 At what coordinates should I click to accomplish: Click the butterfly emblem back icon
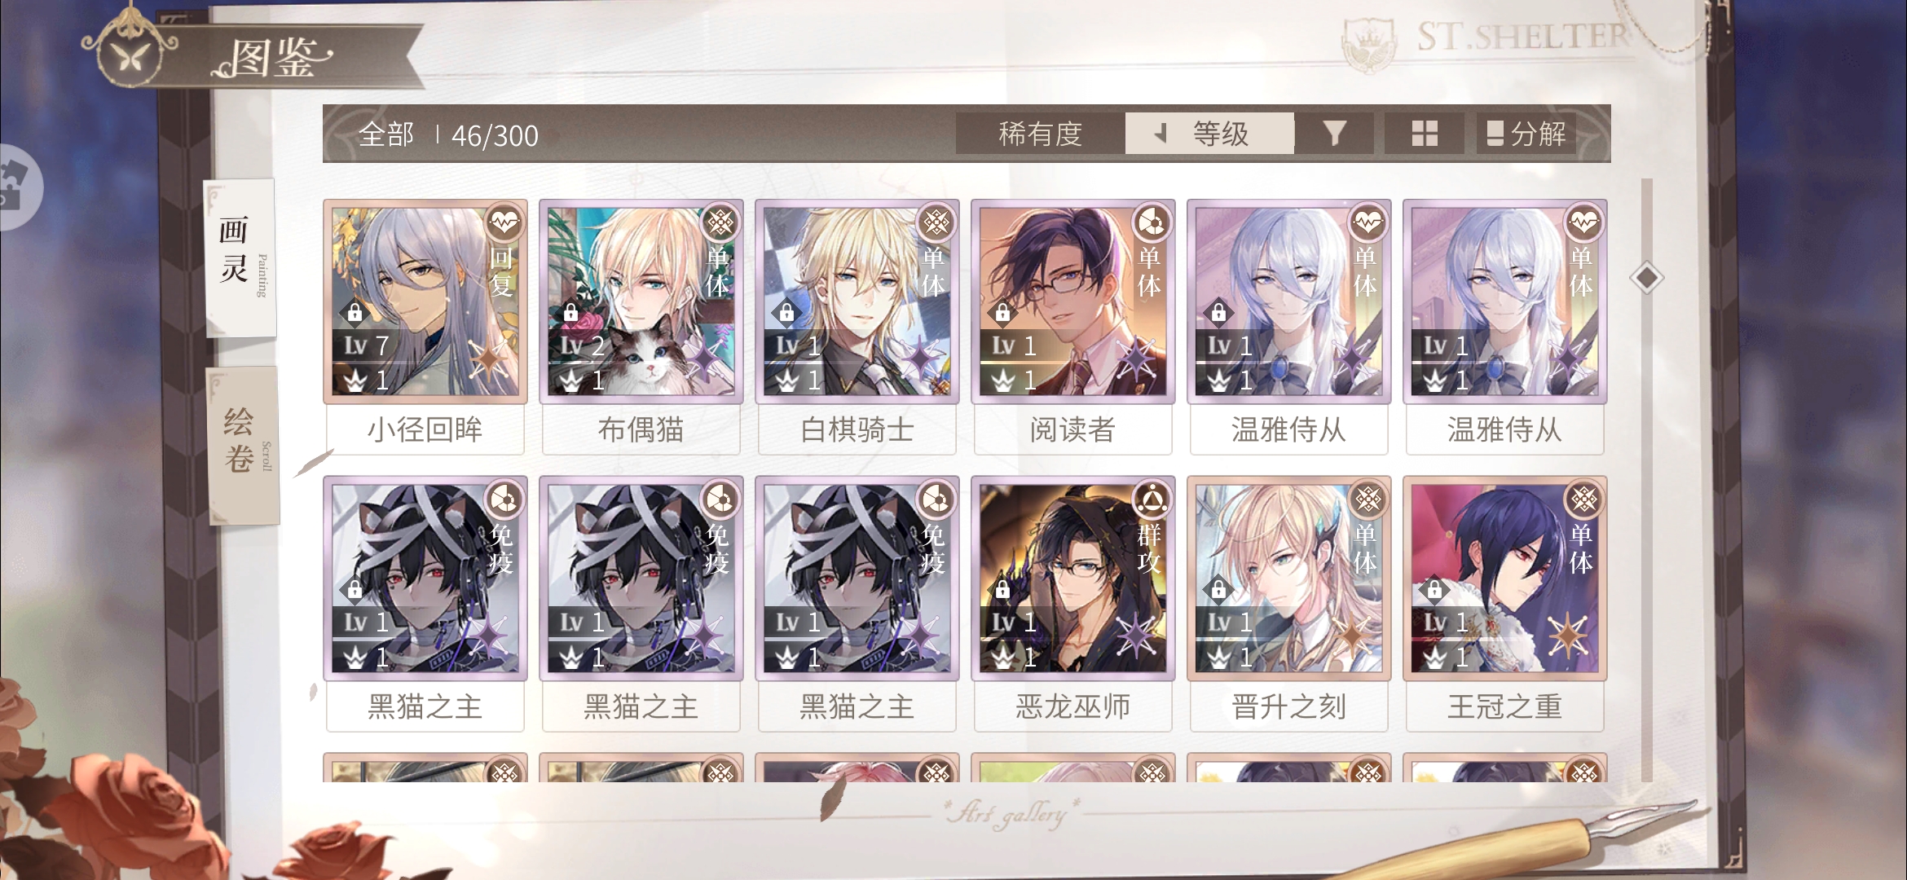[x=132, y=54]
